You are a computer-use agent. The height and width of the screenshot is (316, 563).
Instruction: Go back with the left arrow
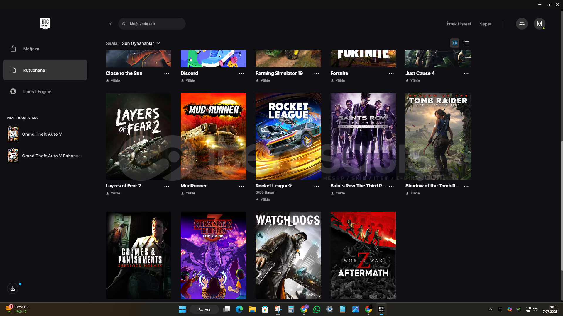(111, 24)
